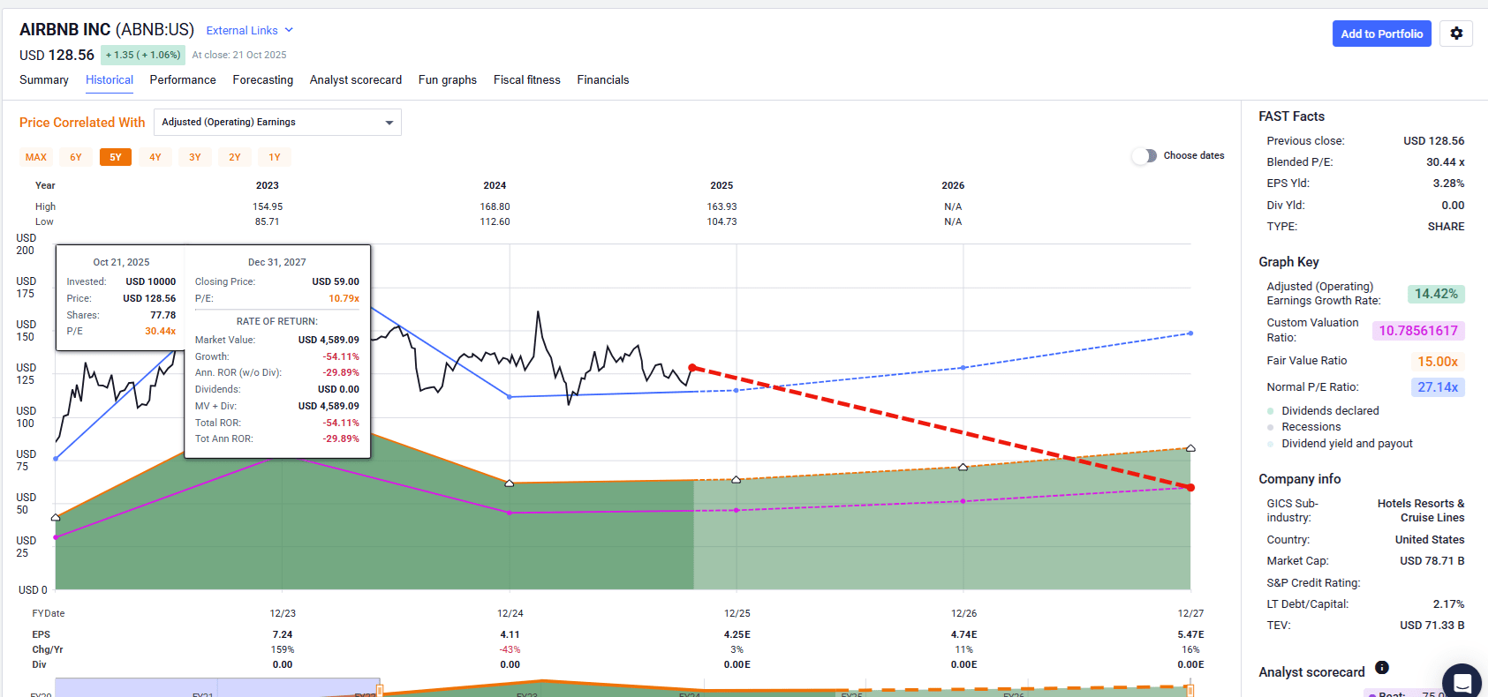Click the pink Custom Valuation Ratio value

tap(1418, 331)
